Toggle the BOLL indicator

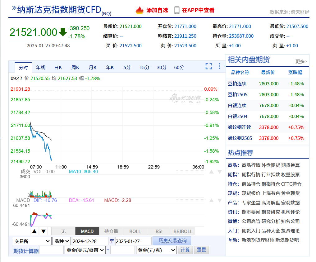coord(135,231)
